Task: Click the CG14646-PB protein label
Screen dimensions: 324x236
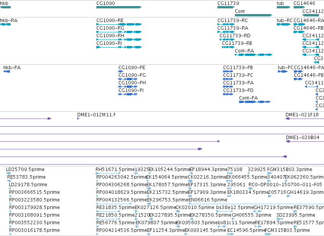Action: tap(309, 75)
